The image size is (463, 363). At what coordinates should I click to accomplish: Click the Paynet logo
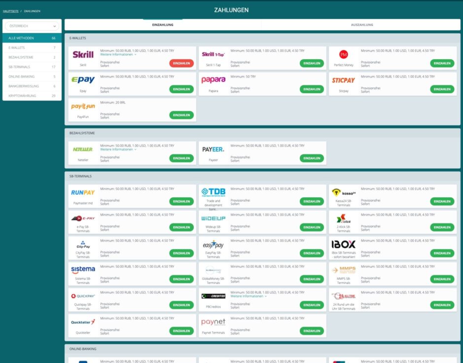point(213,322)
